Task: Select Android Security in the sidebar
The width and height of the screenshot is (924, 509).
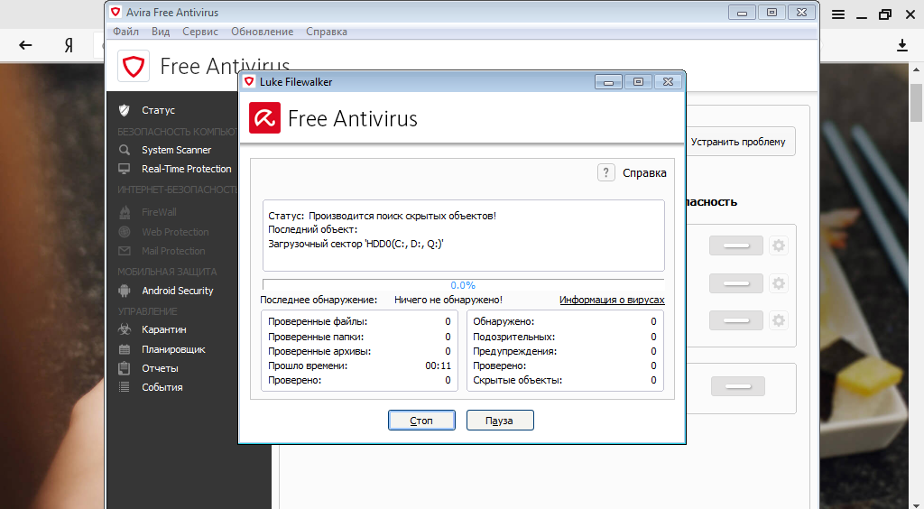Action: click(x=178, y=291)
